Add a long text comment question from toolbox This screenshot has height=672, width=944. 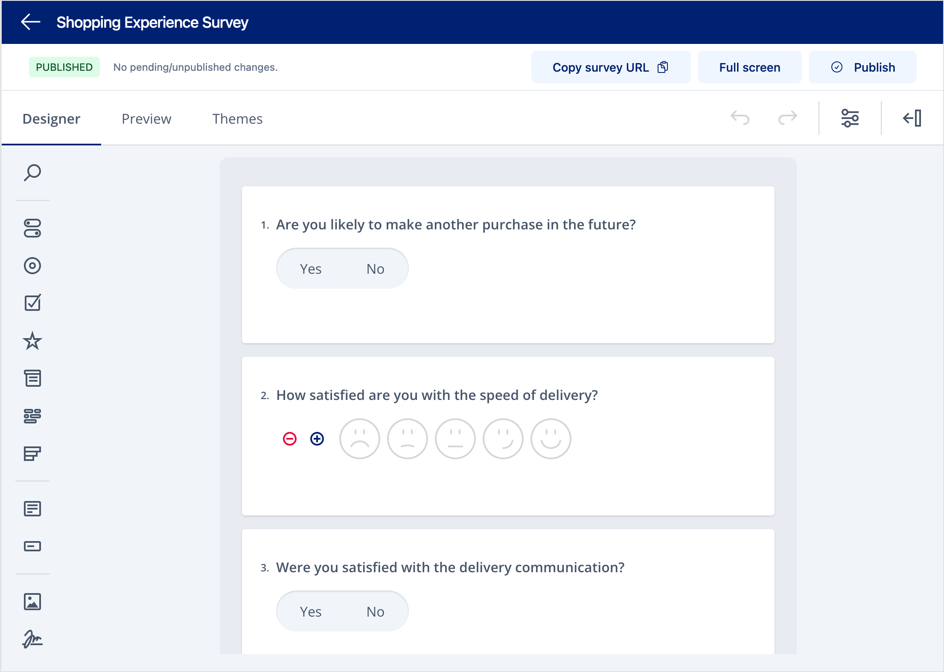click(32, 509)
